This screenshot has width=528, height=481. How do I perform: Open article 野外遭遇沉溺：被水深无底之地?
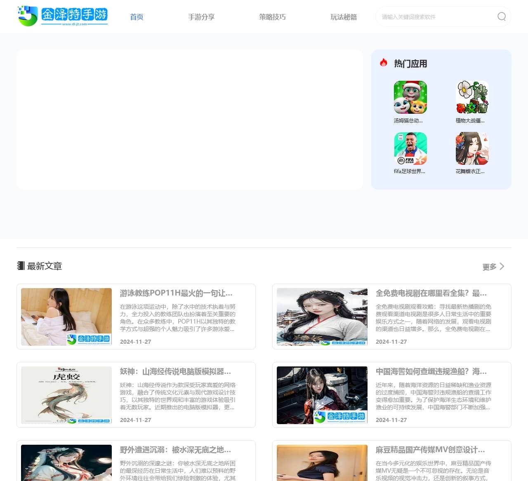tap(175, 450)
